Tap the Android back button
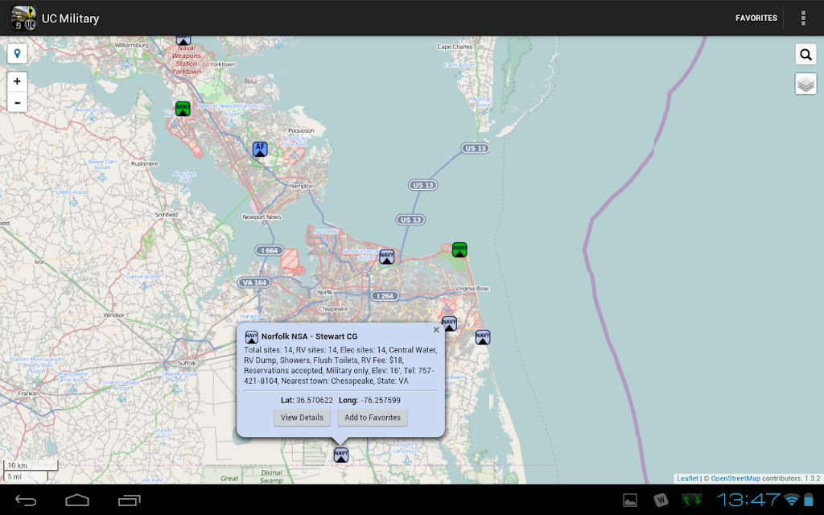Screen dimensions: 824x515 coord(25,501)
